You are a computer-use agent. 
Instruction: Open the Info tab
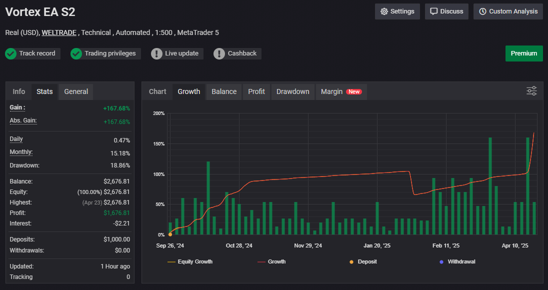point(19,91)
